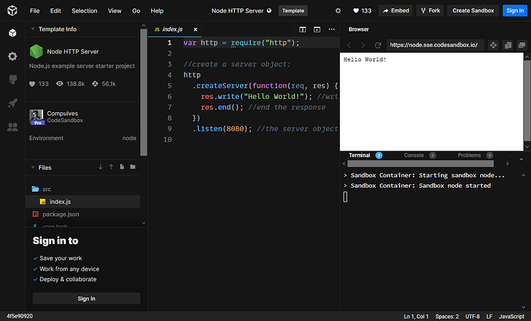This screenshot has height=321, width=531.
Task: Click the browser preview scrollbar
Action: coord(527,101)
